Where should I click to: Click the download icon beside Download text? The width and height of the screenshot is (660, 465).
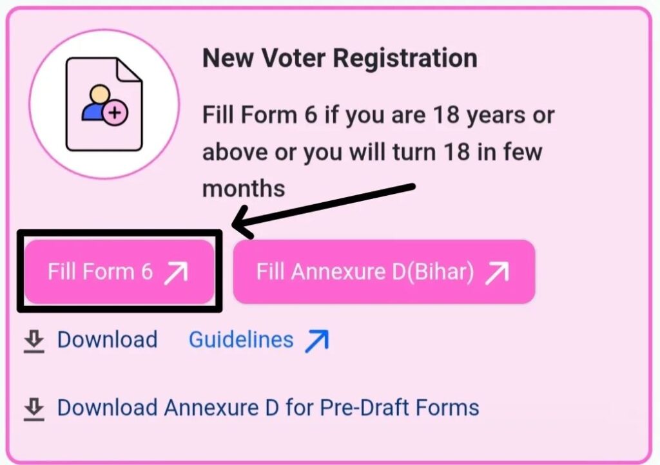tap(34, 339)
